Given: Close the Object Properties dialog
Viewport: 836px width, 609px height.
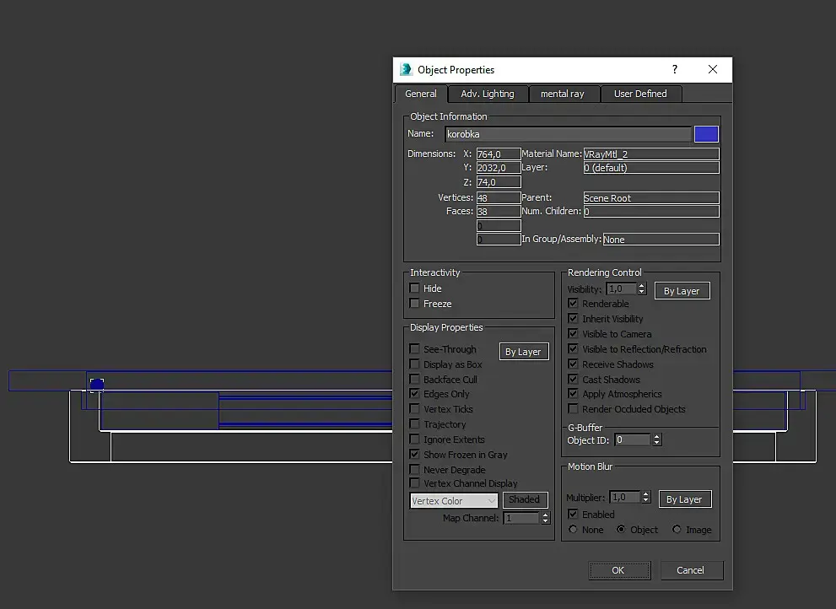Looking at the screenshot, I should [x=713, y=69].
